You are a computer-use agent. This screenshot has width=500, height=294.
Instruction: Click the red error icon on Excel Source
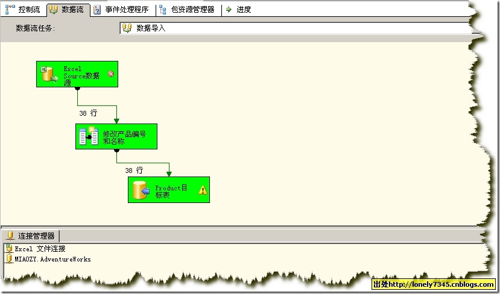coord(111,74)
